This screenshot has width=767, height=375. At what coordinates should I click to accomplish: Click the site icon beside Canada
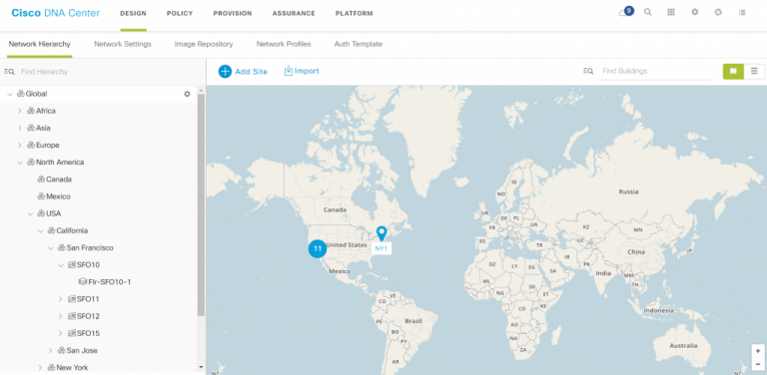[41, 180]
